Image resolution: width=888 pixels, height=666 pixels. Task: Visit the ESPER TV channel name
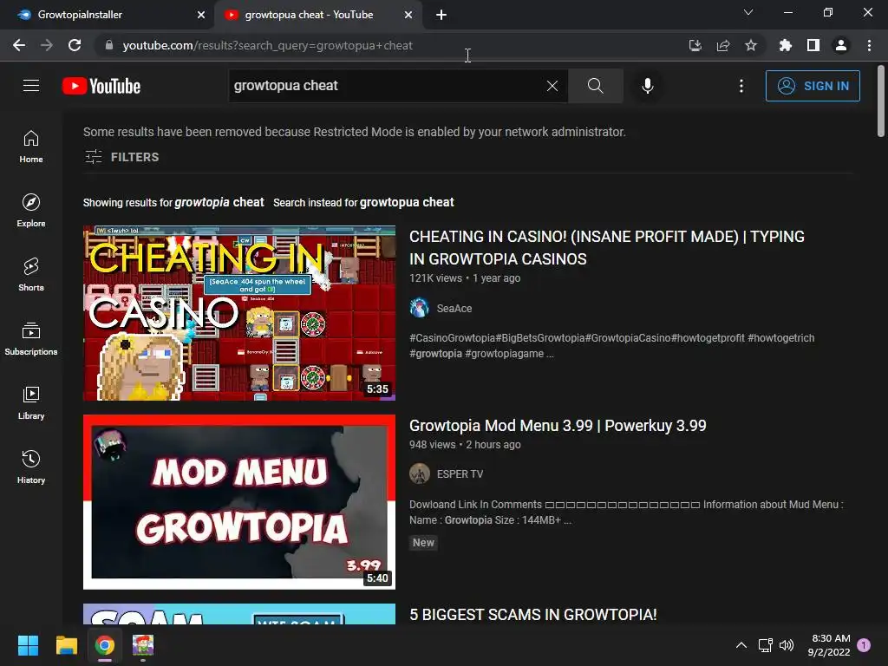pos(460,474)
